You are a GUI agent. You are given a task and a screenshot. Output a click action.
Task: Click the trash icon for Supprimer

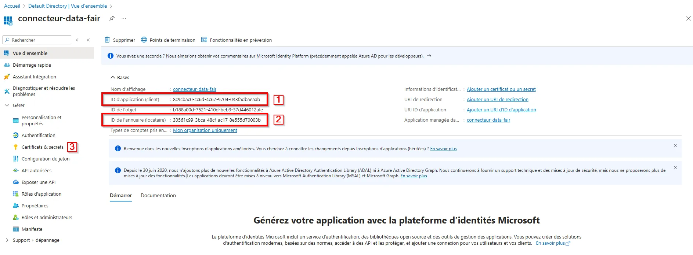pos(107,40)
